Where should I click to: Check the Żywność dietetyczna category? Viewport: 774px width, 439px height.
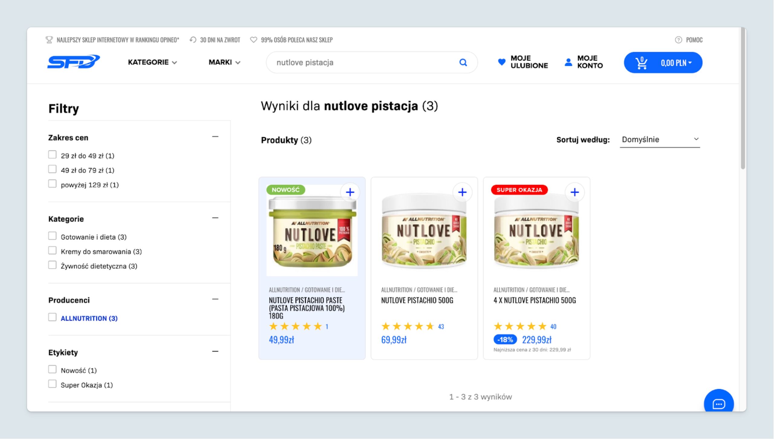52,265
